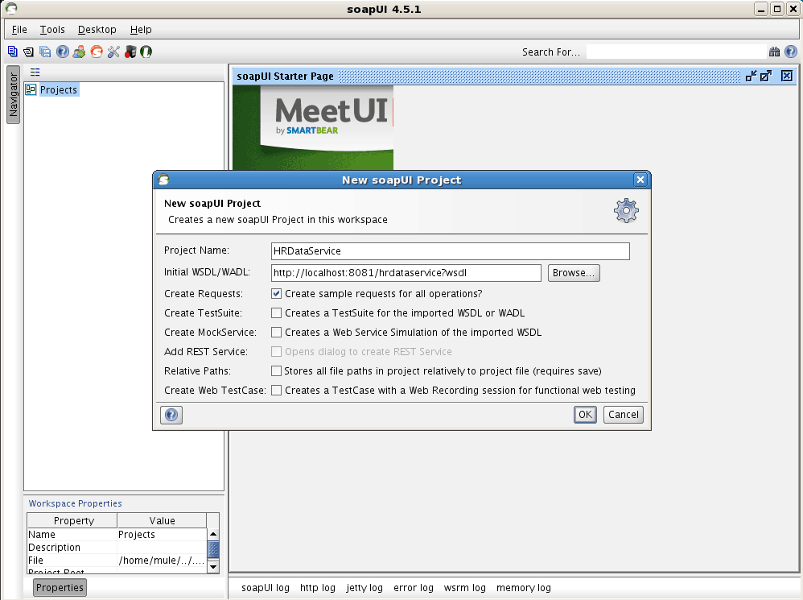This screenshot has width=803, height=600.
Task: Click the help icon in New soapUI Project dialog
Action: [x=171, y=415]
